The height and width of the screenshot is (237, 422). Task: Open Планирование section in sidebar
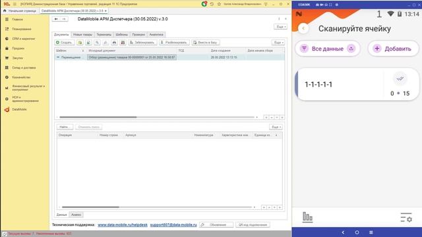coord(22,29)
